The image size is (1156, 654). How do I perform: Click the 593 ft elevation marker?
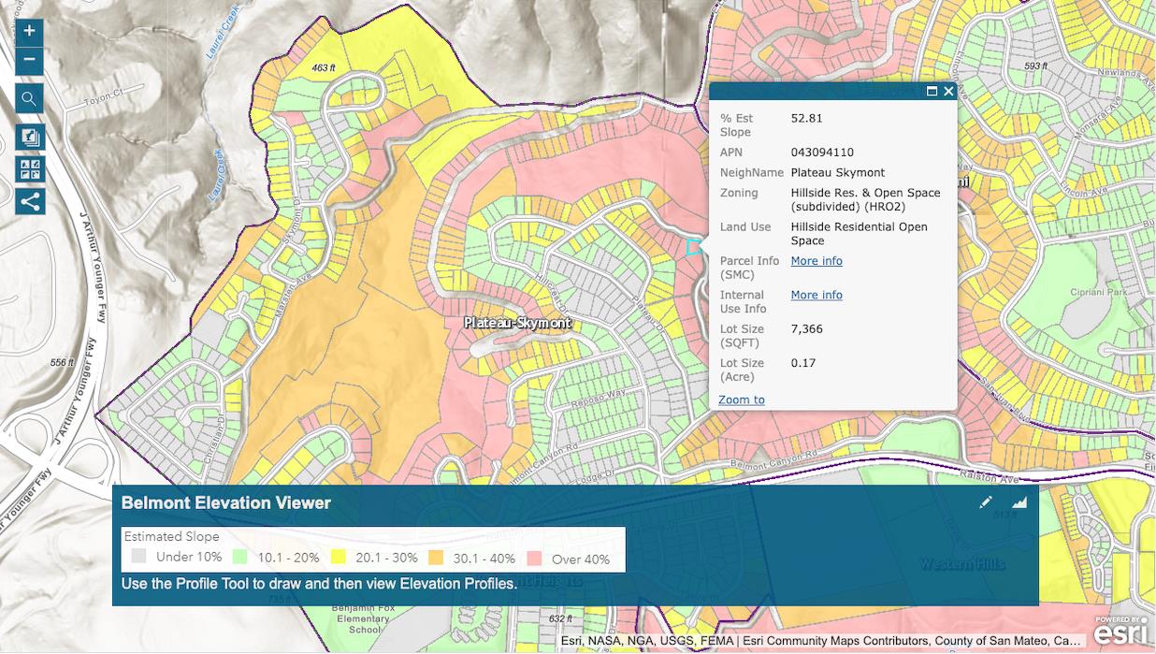coord(1035,66)
